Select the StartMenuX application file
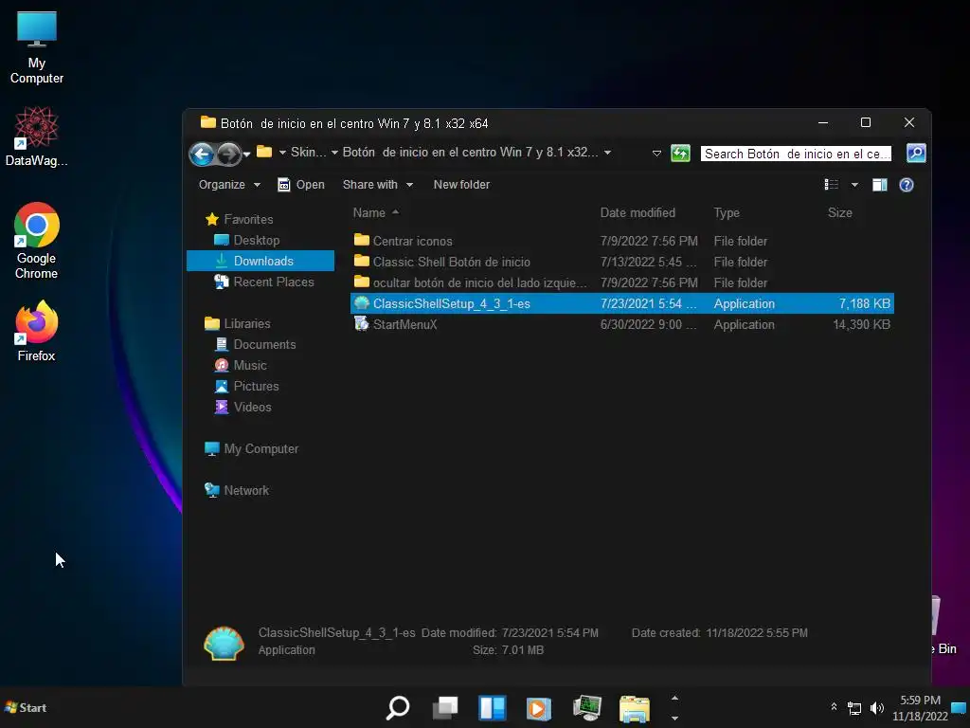This screenshot has width=970, height=728. 622,324
